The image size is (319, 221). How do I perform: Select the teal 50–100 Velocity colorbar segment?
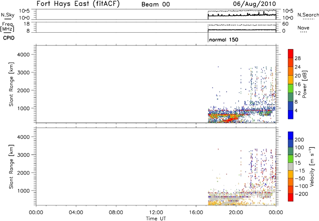point(291,151)
